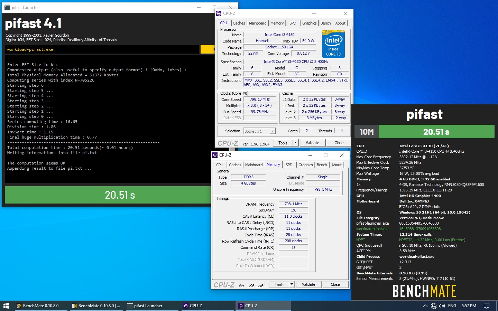The height and width of the screenshot is (311, 498).
Task: Click green 20.51 s score in BenchMate panel
Action: coord(436,132)
